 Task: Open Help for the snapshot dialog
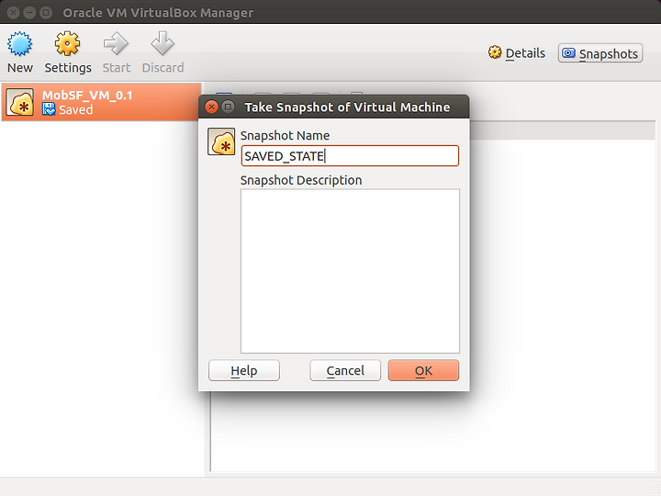coord(244,370)
